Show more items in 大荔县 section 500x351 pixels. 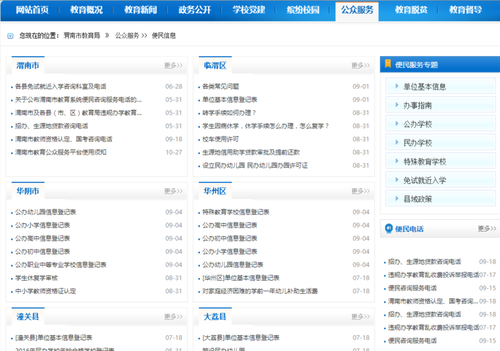tap(361, 317)
